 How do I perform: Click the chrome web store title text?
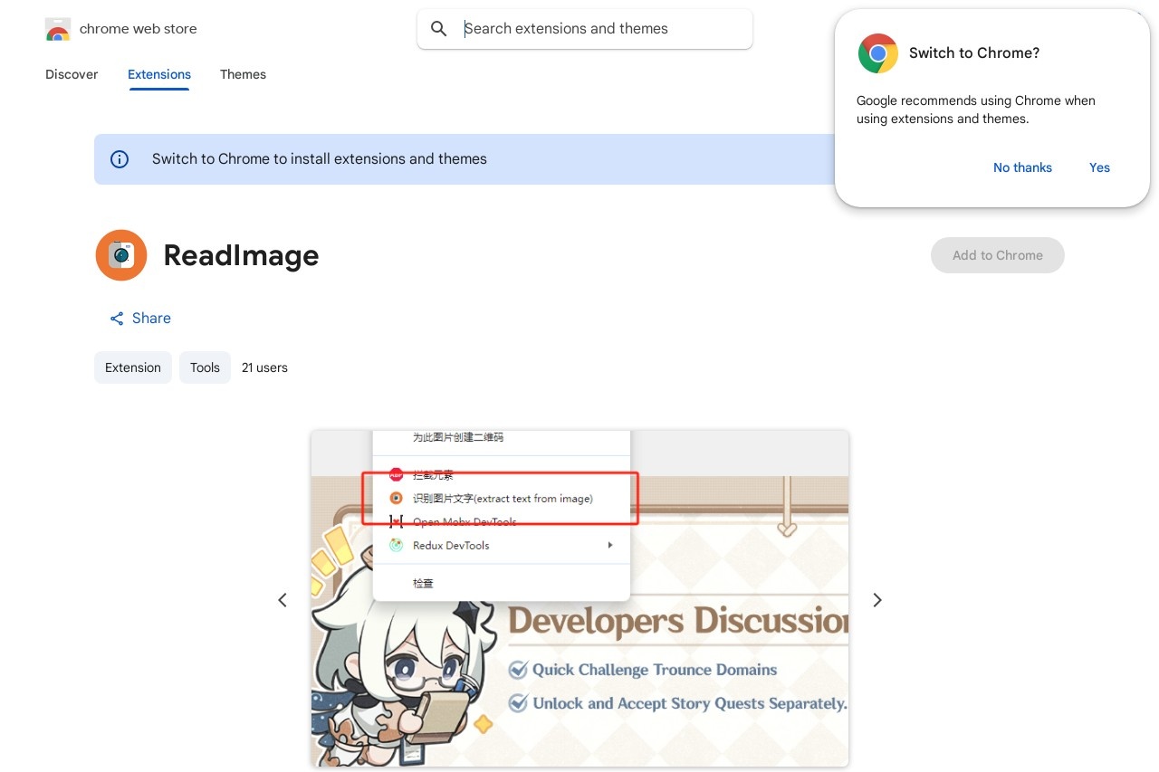139,29
